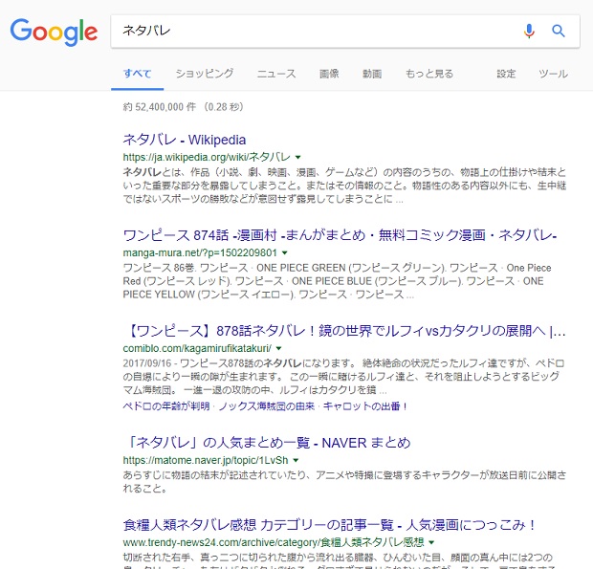
Task: Click the date 2017/09/16 in snippet
Action: coord(147,363)
